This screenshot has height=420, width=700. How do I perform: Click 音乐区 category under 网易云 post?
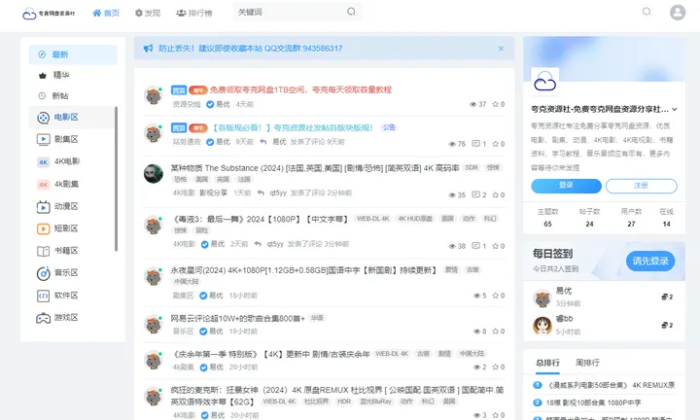pyautogui.click(x=183, y=332)
